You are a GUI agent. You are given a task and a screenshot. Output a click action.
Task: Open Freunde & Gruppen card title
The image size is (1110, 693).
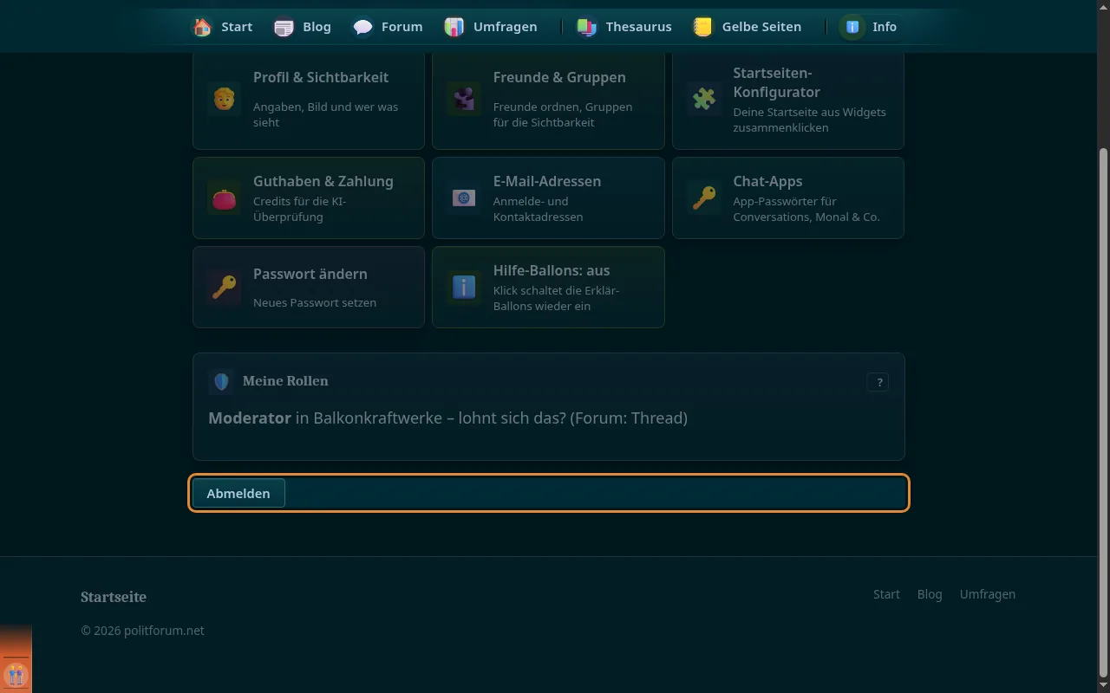tap(559, 77)
